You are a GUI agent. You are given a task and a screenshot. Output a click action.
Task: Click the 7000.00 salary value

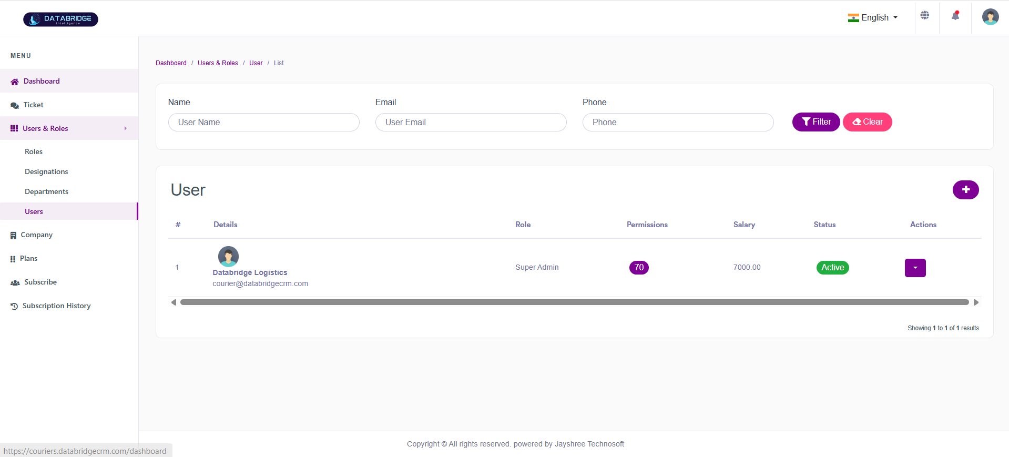tap(747, 267)
